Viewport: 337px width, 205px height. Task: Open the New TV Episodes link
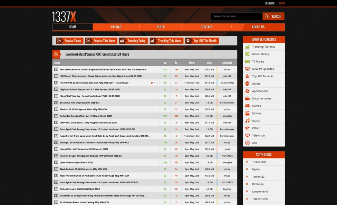tap(263, 69)
